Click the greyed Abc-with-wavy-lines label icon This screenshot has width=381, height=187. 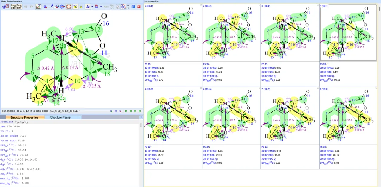(x=112, y=7)
